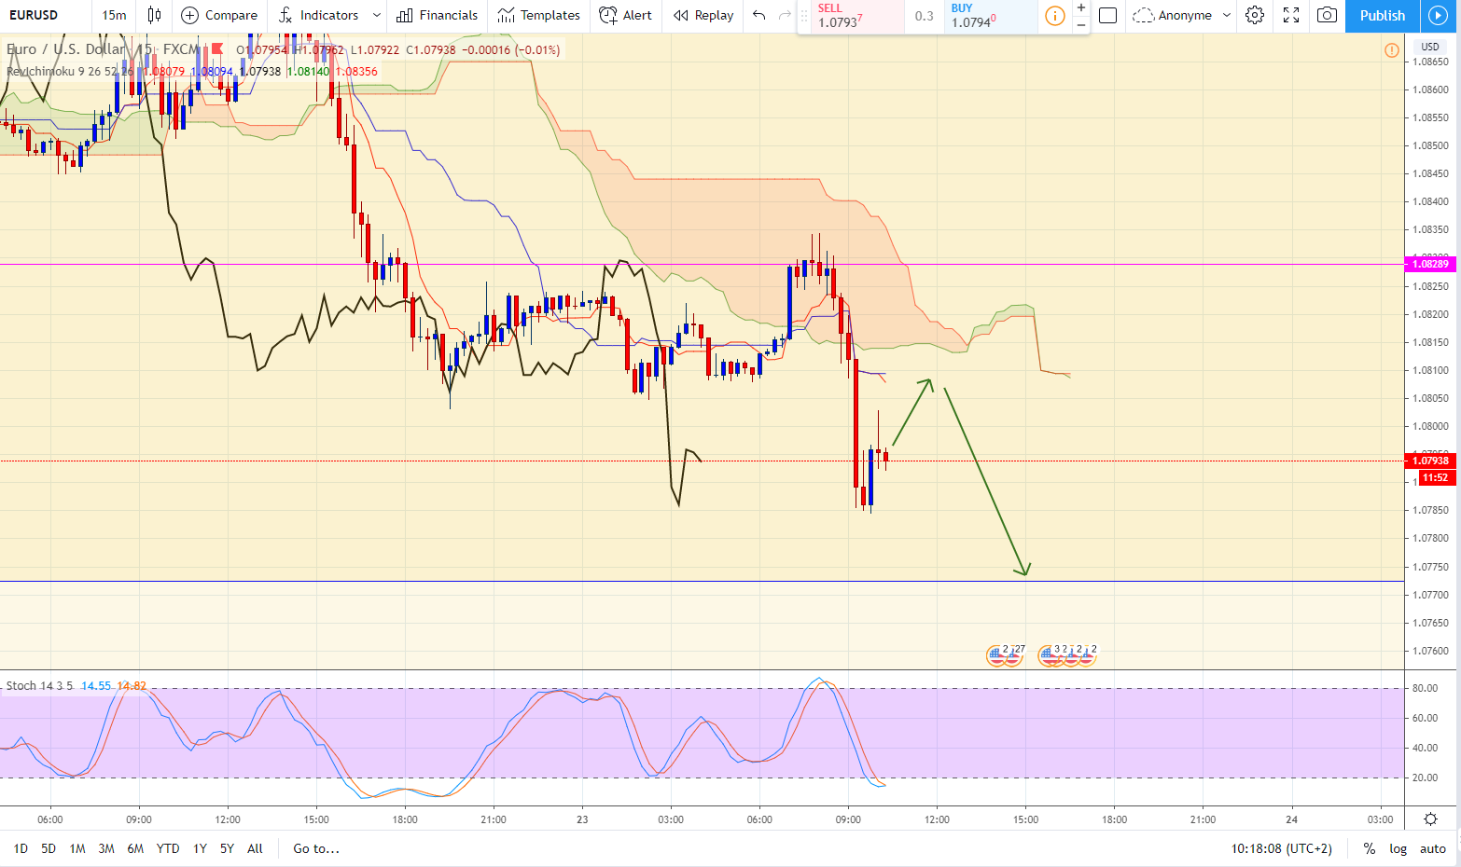This screenshot has height=867, width=1461.
Task: Click the orange info icon beside BUY
Action: click(x=1054, y=16)
